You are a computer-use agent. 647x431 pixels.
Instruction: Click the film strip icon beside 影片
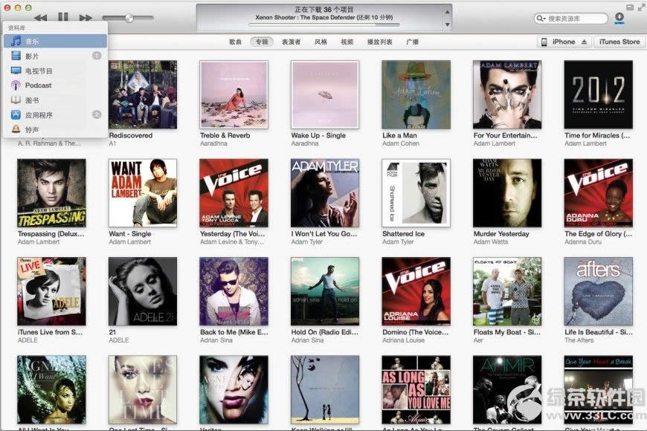[x=16, y=56]
